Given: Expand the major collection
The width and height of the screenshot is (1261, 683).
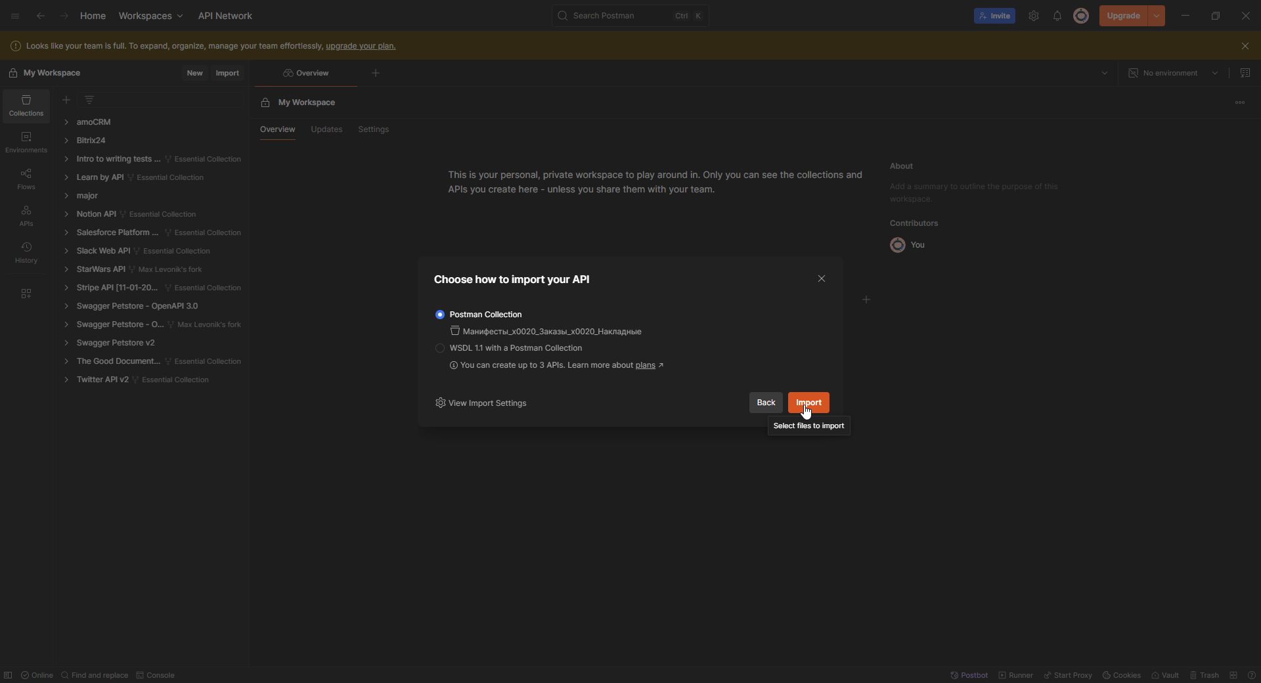Looking at the screenshot, I should click(66, 196).
